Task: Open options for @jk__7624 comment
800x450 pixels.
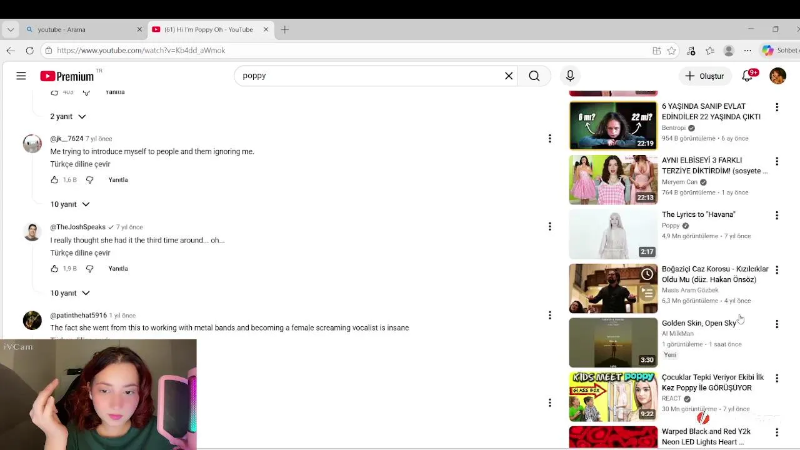Action: click(549, 138)
